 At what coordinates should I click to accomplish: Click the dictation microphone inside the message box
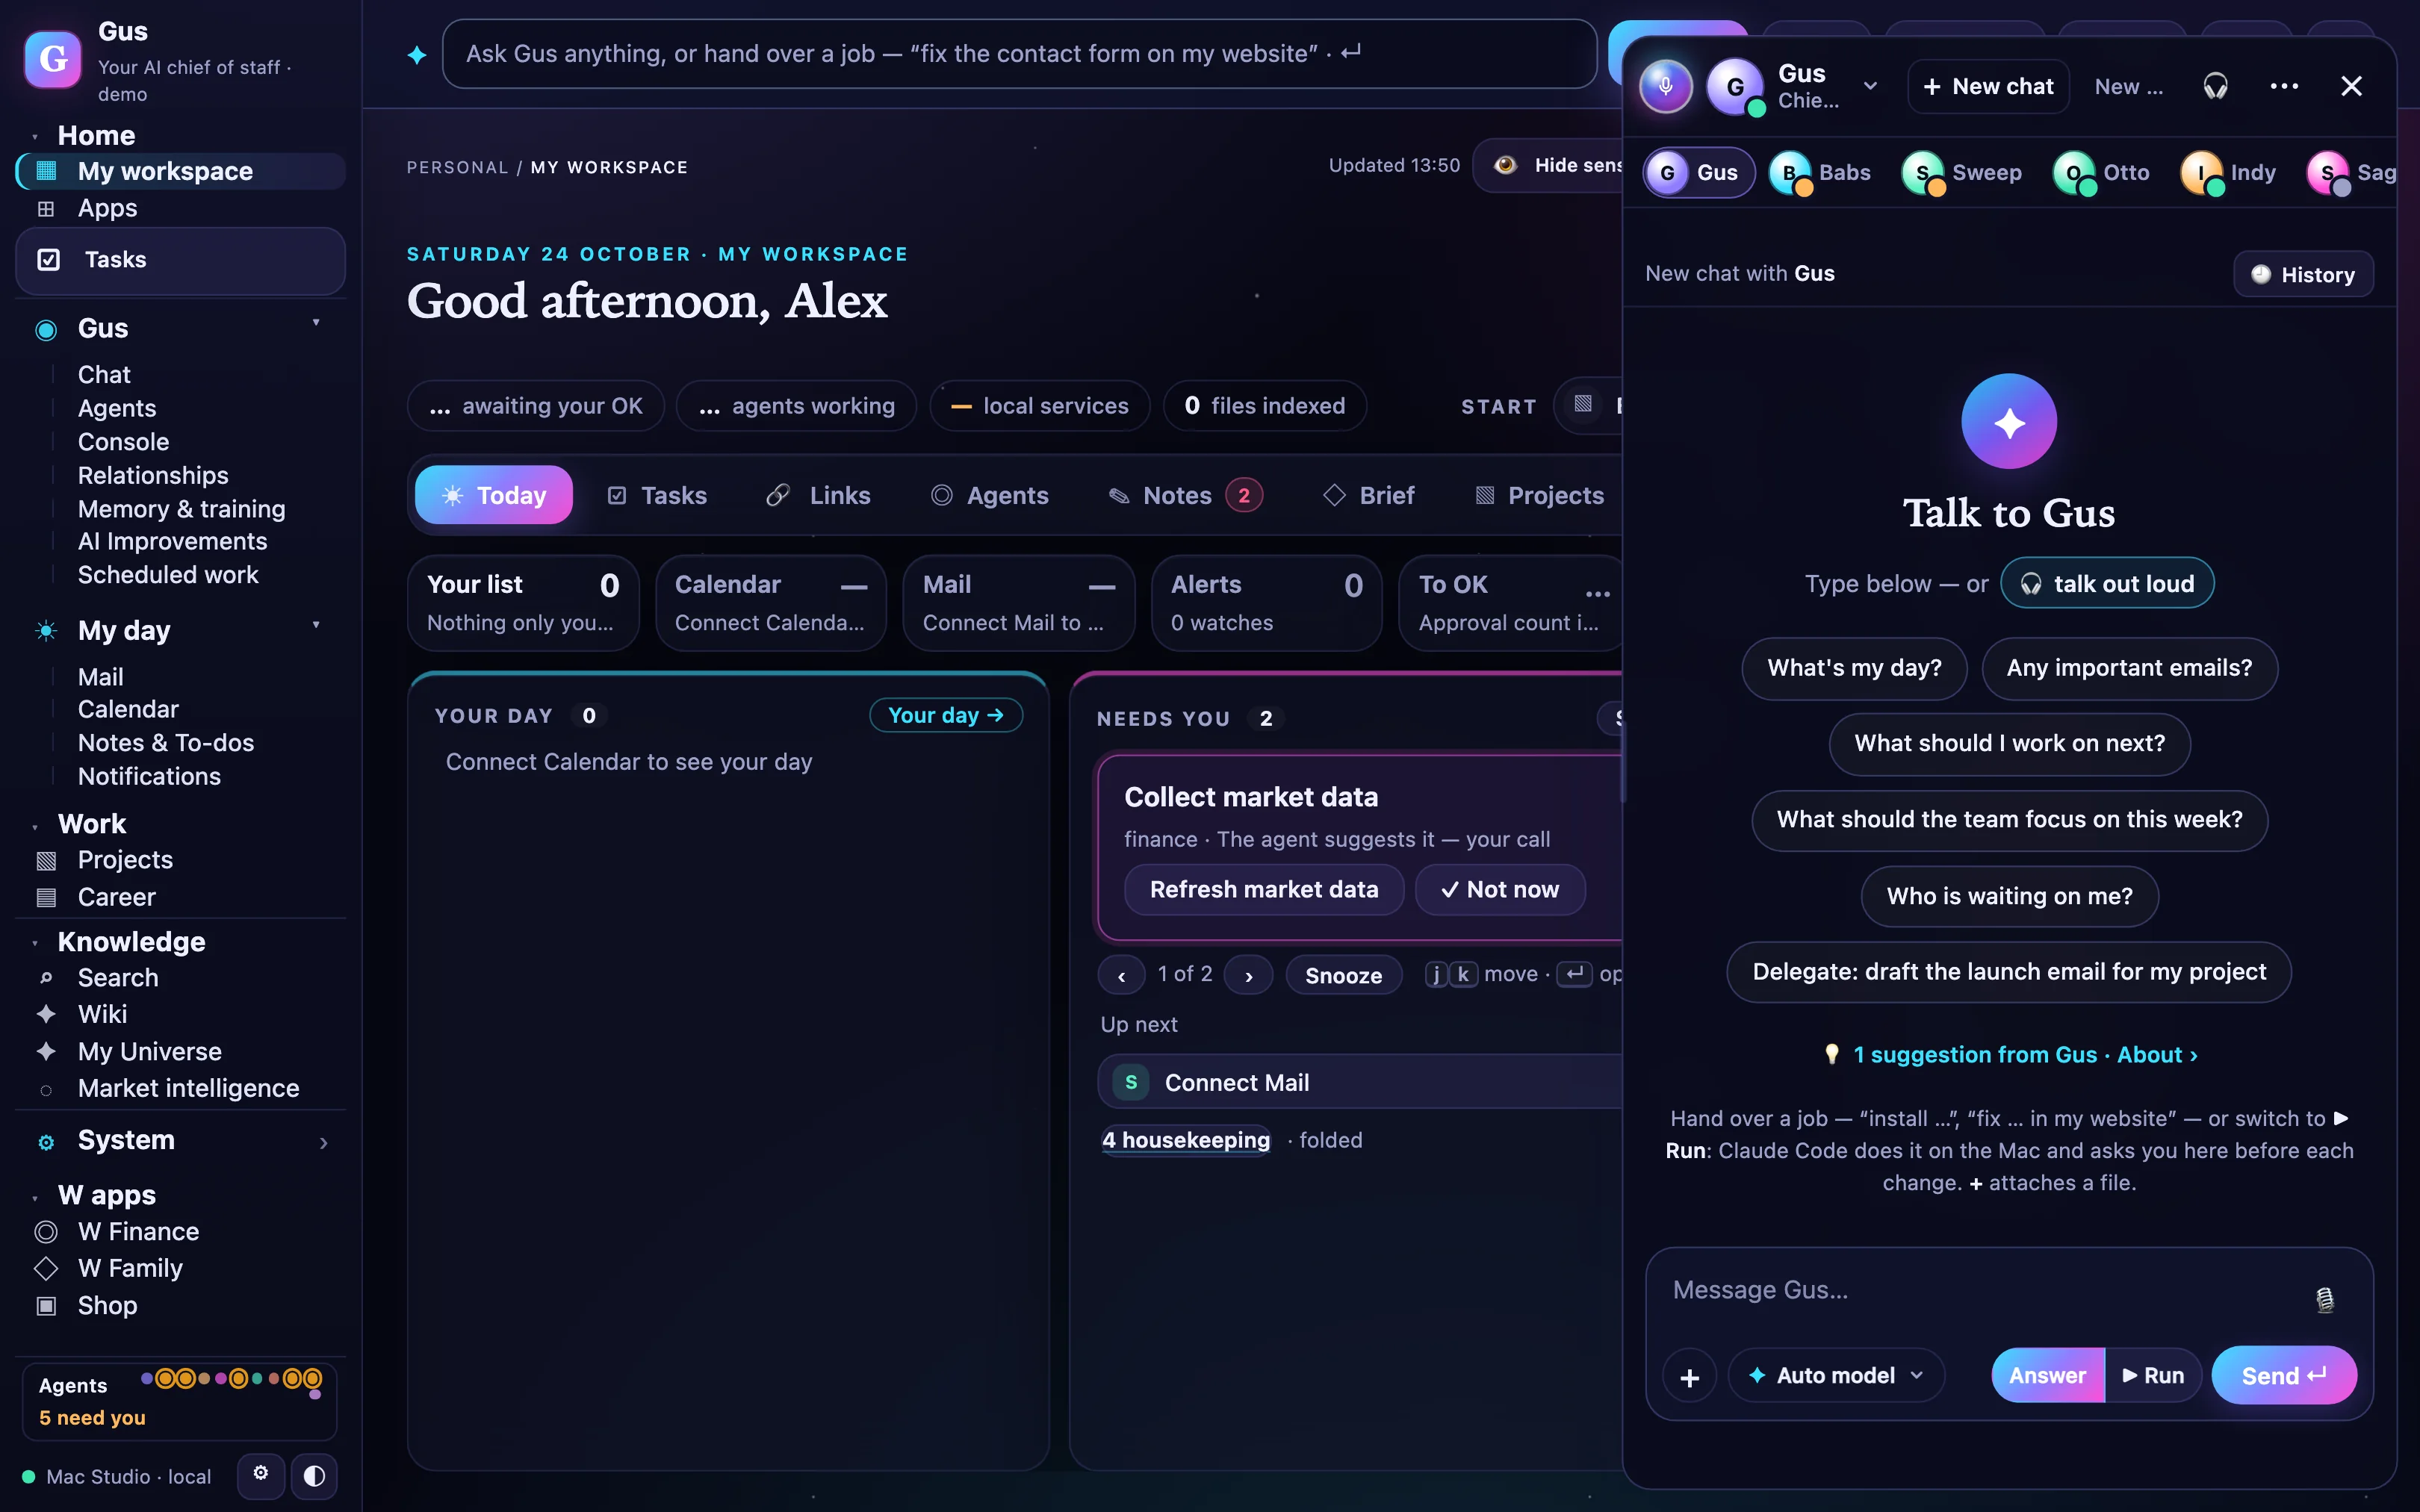(x=2325, y=1299)
